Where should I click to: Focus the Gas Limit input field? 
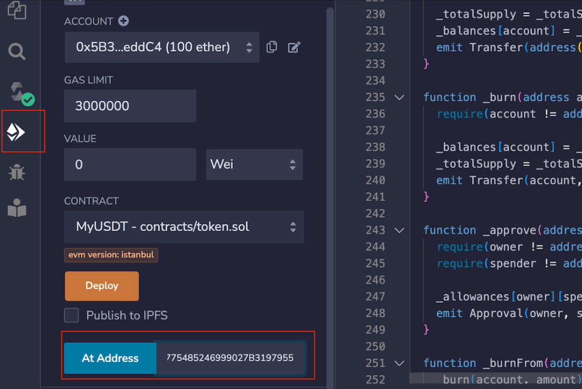130,106
